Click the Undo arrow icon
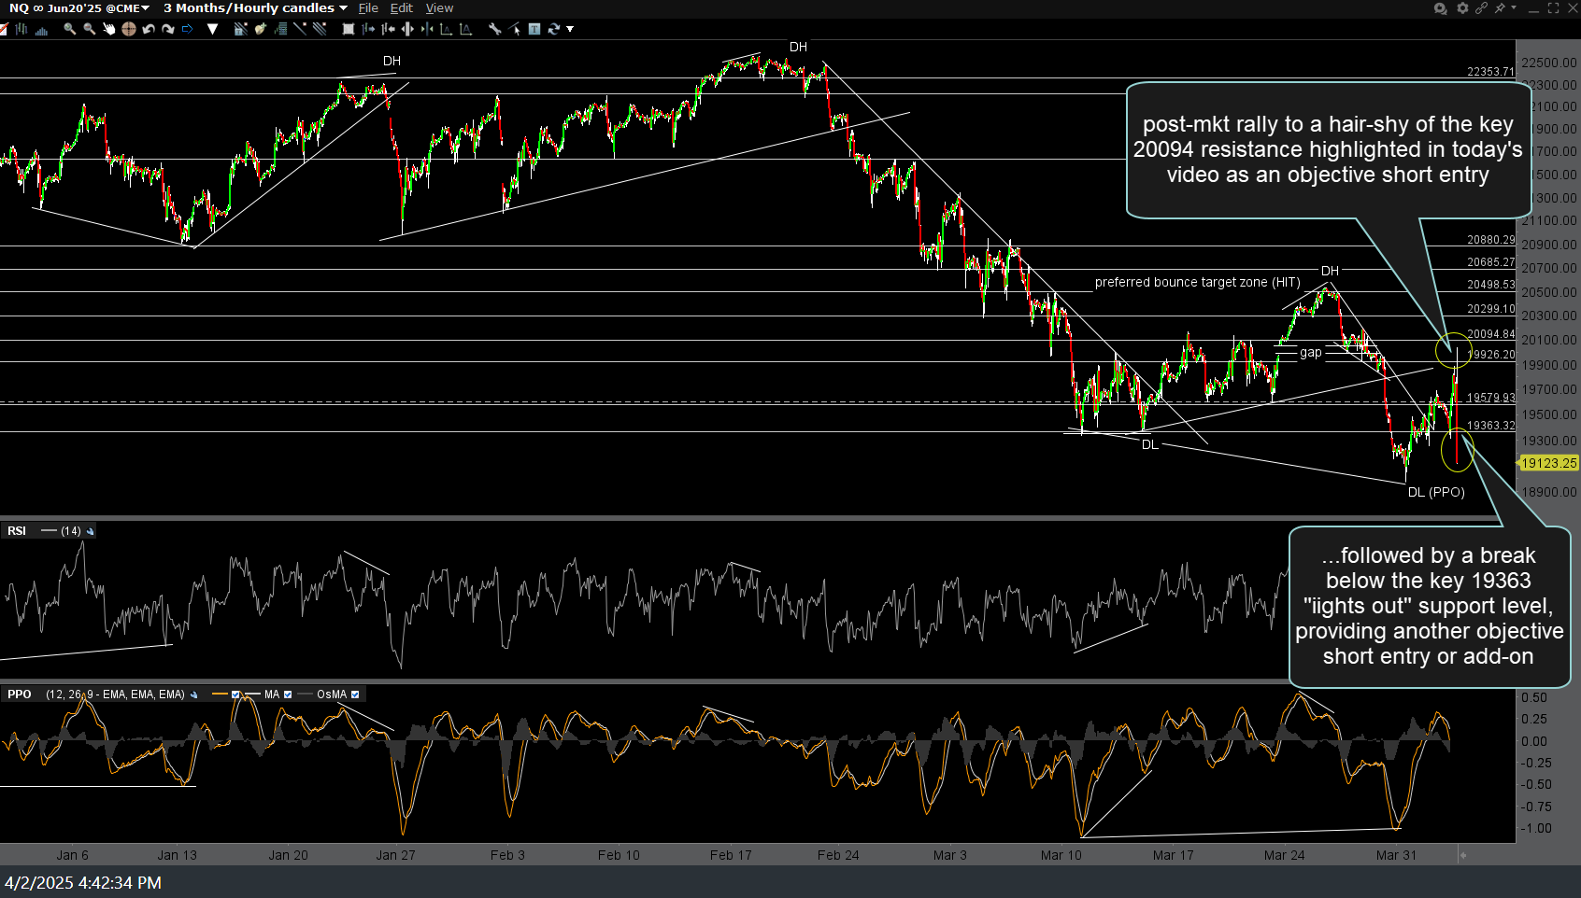The height and width of the screenshot is (898, 1581). click(x=150, y=29)
